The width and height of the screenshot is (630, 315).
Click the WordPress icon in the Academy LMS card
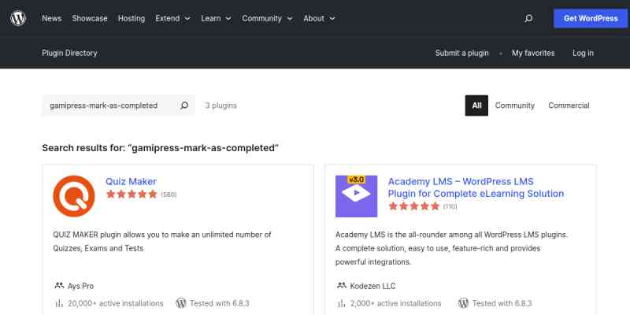(464, 303)
